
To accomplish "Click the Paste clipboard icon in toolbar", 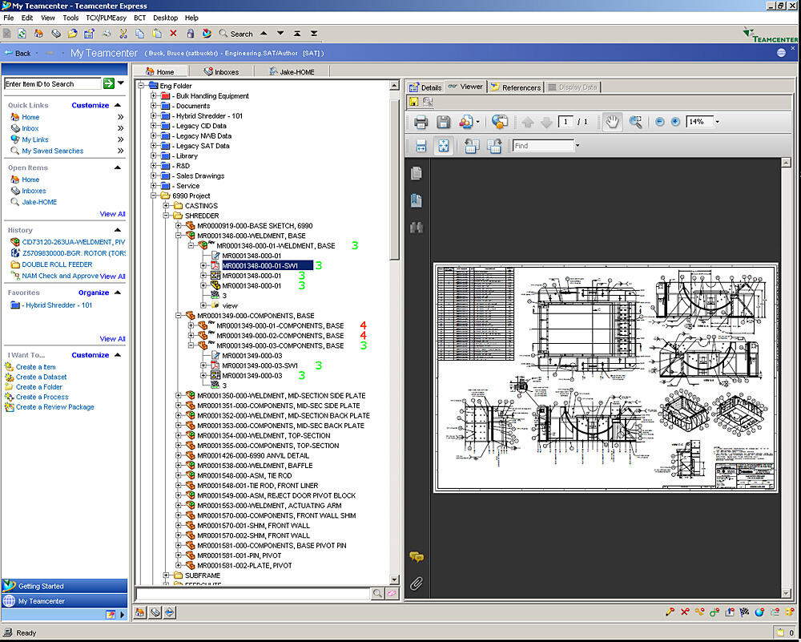I will tap(157, 34).
